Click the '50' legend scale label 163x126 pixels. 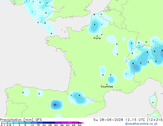[x=79, y=125]
